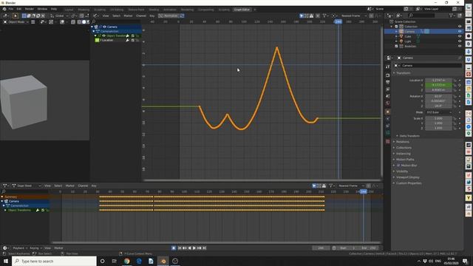Hide Cube with eye icon in Outliner
The height and width of the screenshot is (266, 473).
(460, 36)
